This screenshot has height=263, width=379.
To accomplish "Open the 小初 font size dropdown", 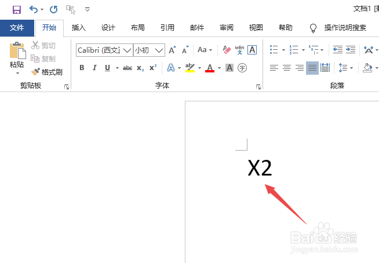I will [159, 50].
